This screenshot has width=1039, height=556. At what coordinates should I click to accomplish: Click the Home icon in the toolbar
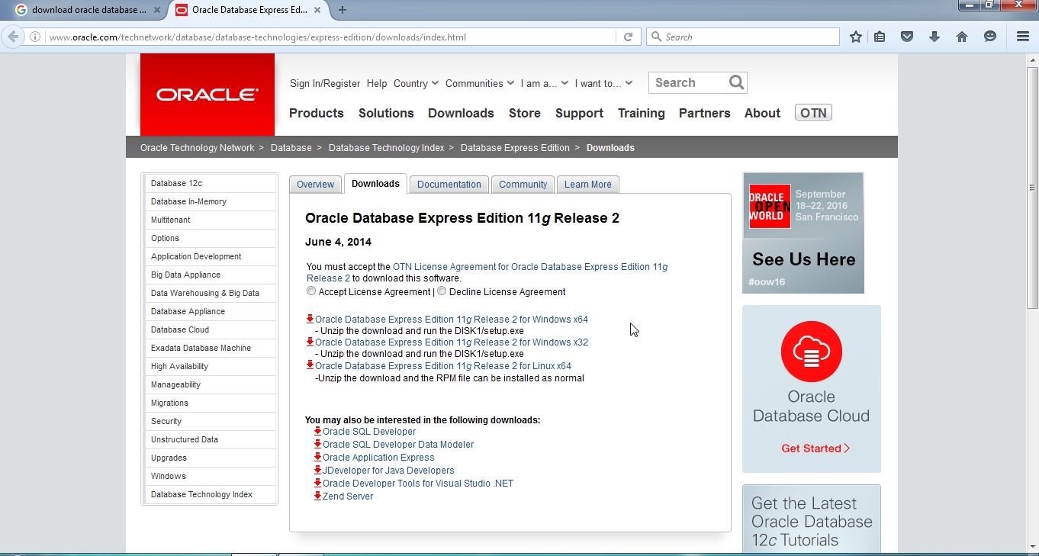[962, 36]
